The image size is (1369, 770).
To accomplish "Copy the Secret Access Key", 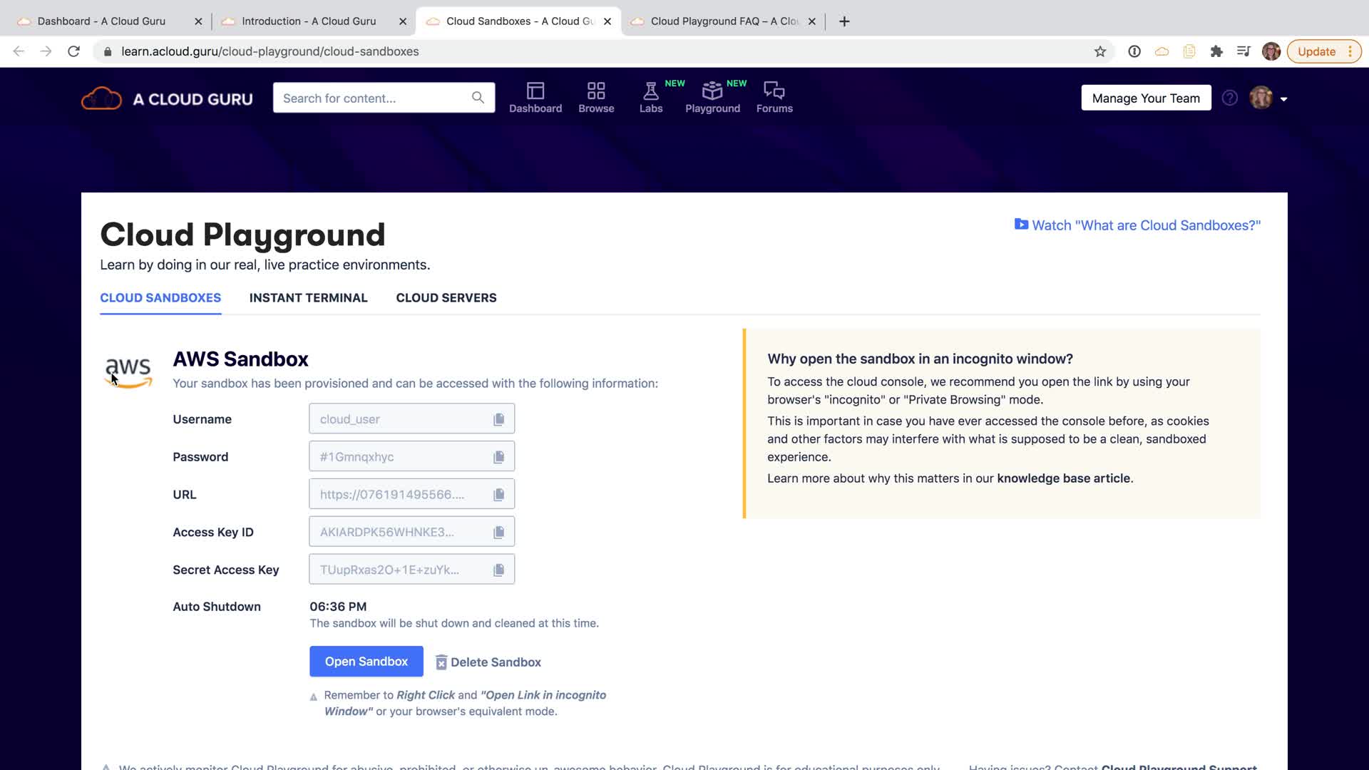I will (x=498, y=570).
